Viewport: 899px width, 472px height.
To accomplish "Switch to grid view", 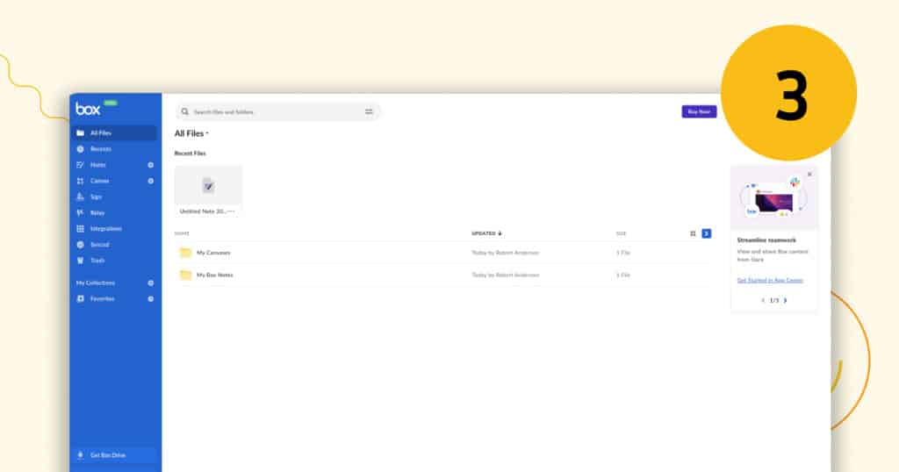I will coord(693,233).
